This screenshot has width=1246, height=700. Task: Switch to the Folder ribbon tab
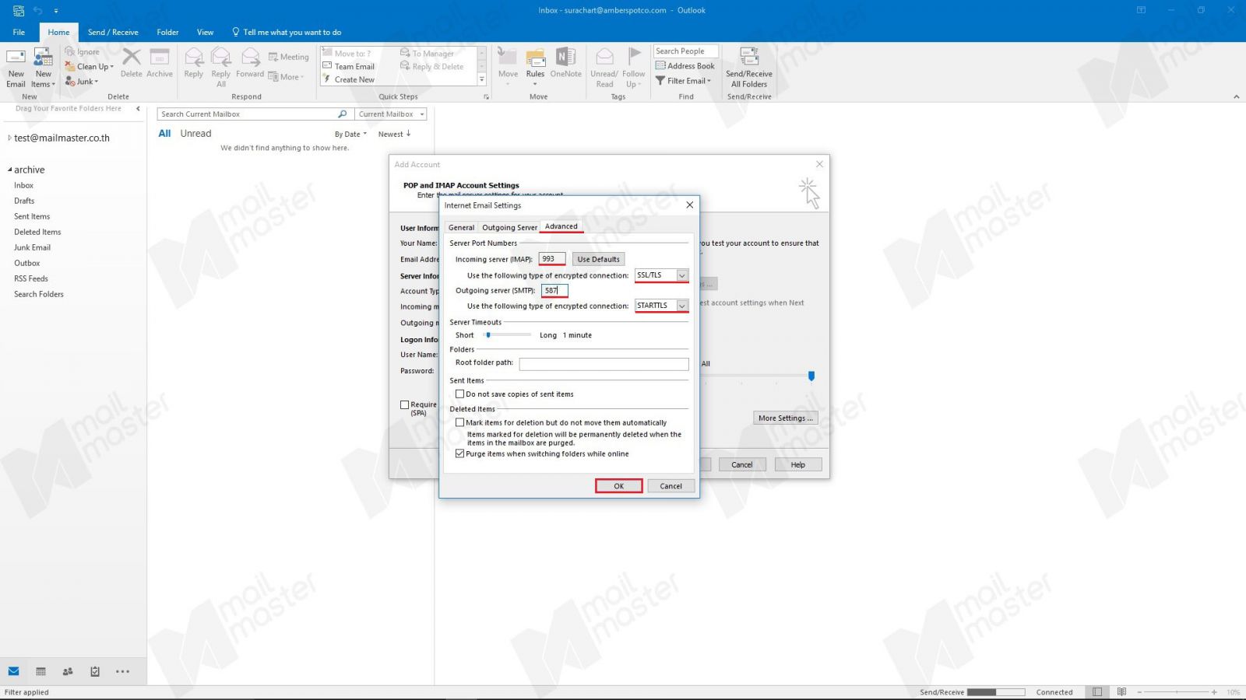167,32
